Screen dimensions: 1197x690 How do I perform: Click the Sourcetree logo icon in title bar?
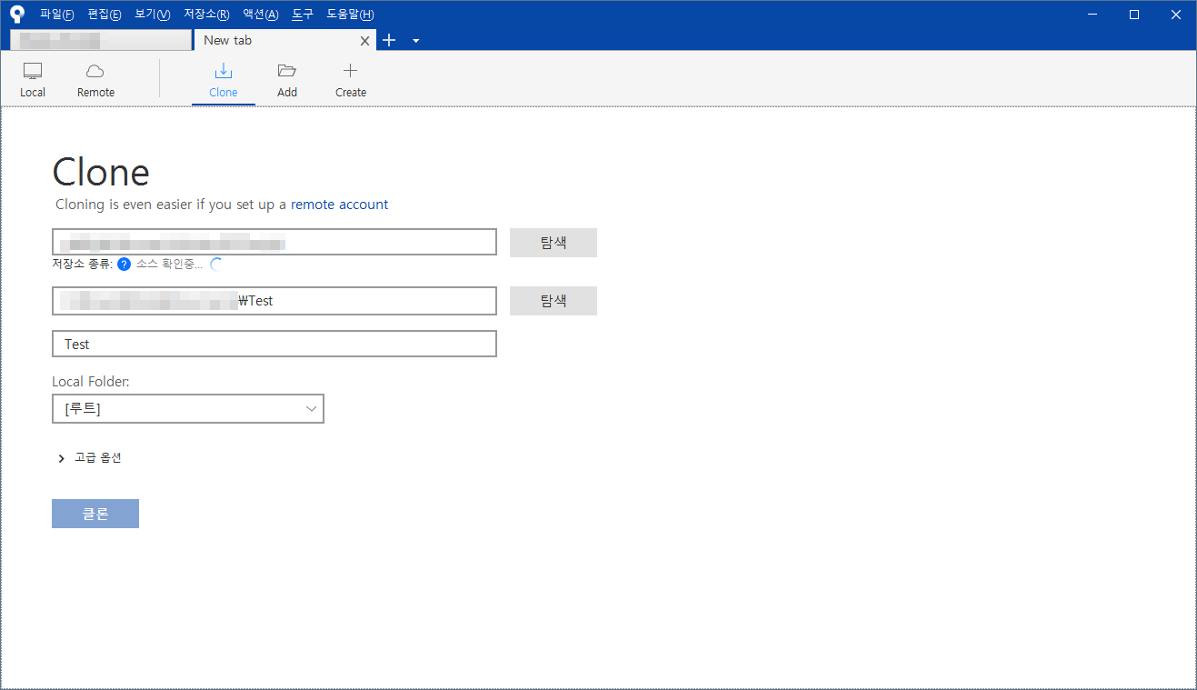[17, 14]
